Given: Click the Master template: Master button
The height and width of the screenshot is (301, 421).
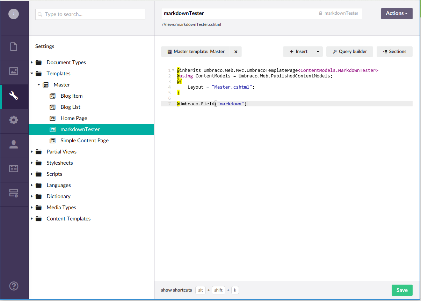Looking at the screenshot, I should point(196,52).
